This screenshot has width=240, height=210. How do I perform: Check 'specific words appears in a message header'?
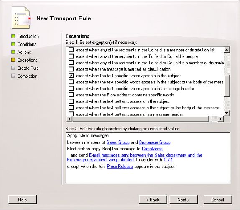click(x=71, y=89)
